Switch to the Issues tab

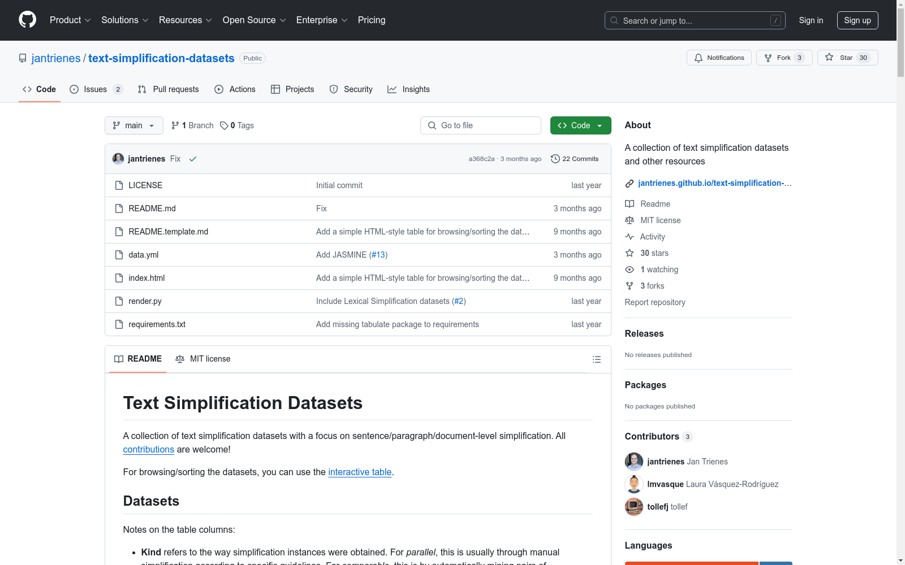tap(96, 89)
